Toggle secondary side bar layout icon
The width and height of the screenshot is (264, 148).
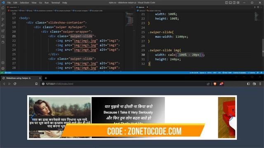point(234,2)
